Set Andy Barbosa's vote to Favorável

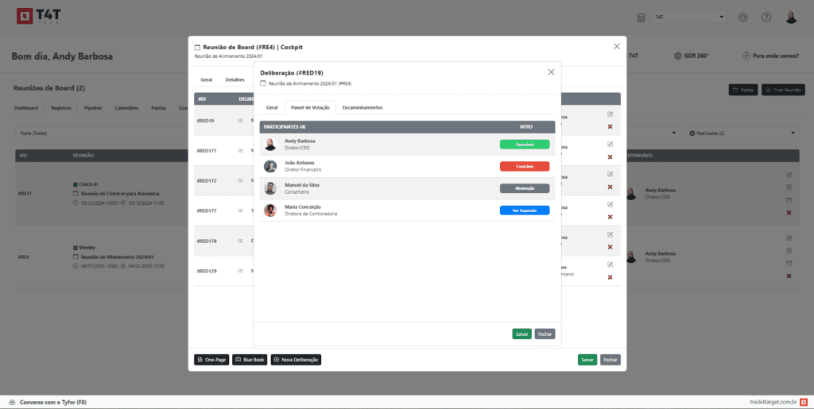[525, 145]
